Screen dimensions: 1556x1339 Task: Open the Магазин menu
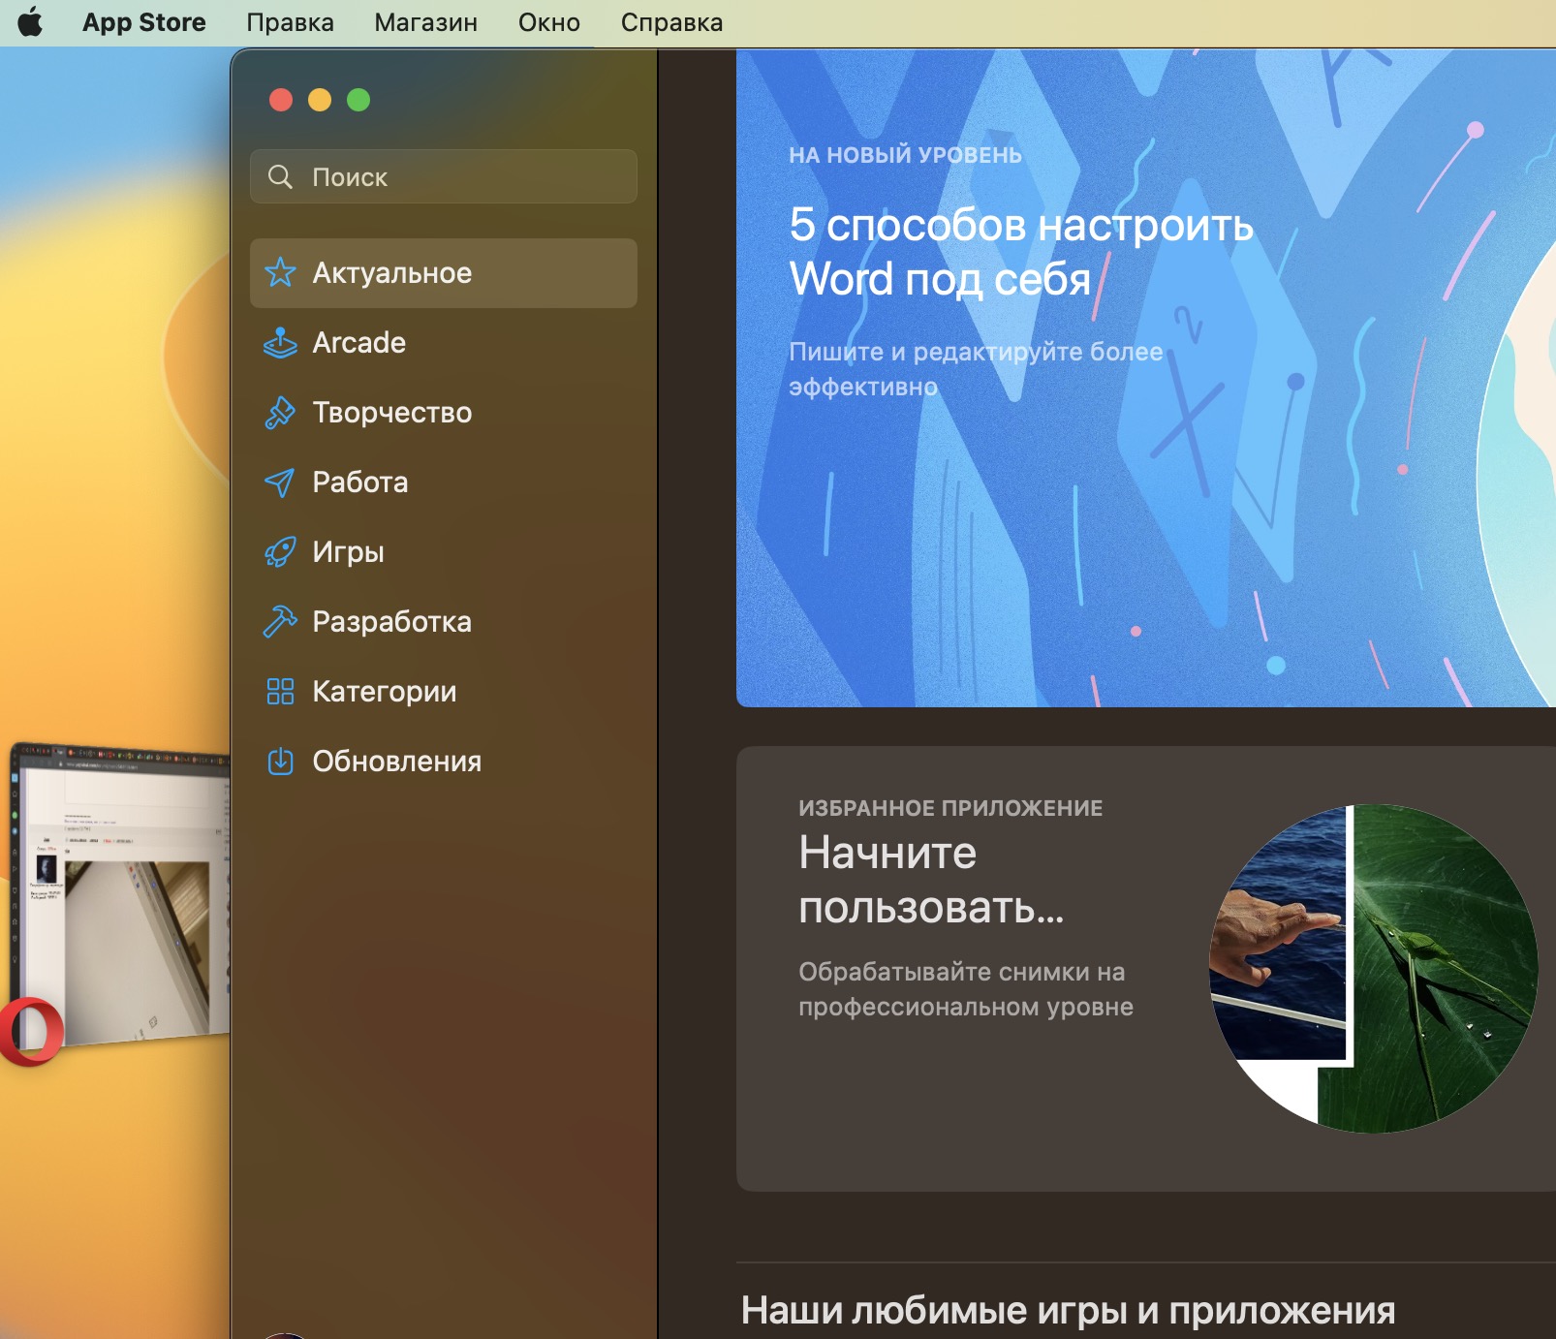[x=426, y=22]
